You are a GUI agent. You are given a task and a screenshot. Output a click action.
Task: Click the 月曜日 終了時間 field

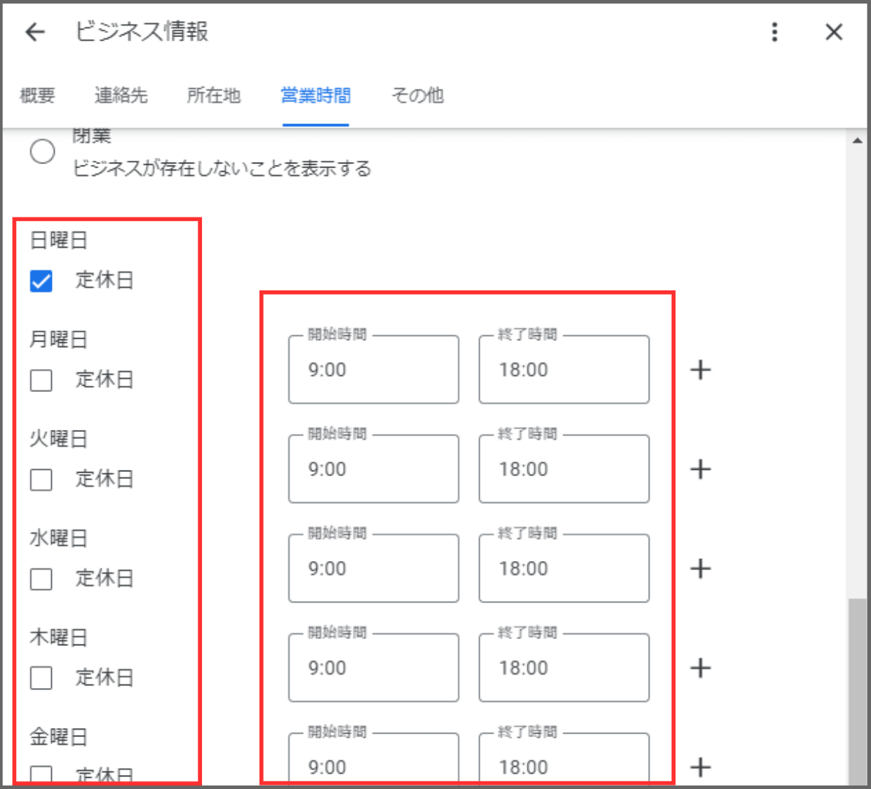[564, 370]
